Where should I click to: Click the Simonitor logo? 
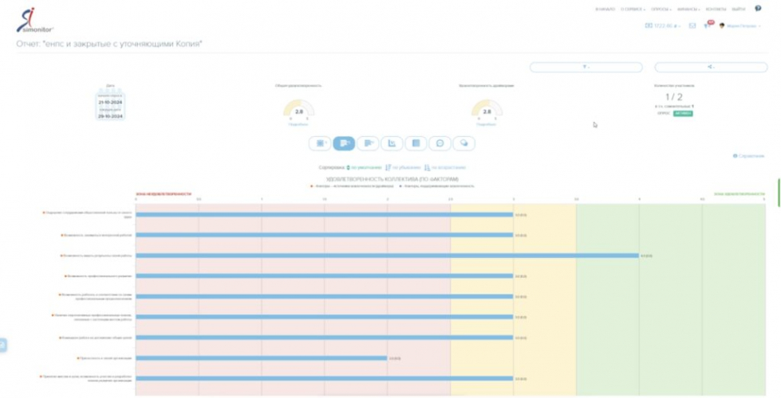click(x=35, y=21)
